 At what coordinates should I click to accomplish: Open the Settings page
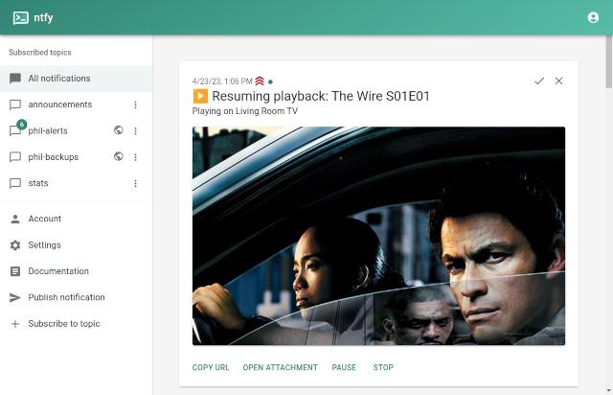[76, 245]
